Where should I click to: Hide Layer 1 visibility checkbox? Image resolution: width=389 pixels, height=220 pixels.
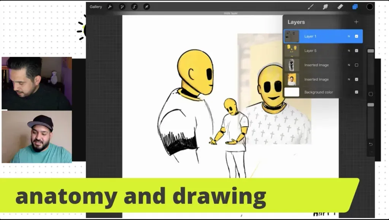(x=357, y=36)
